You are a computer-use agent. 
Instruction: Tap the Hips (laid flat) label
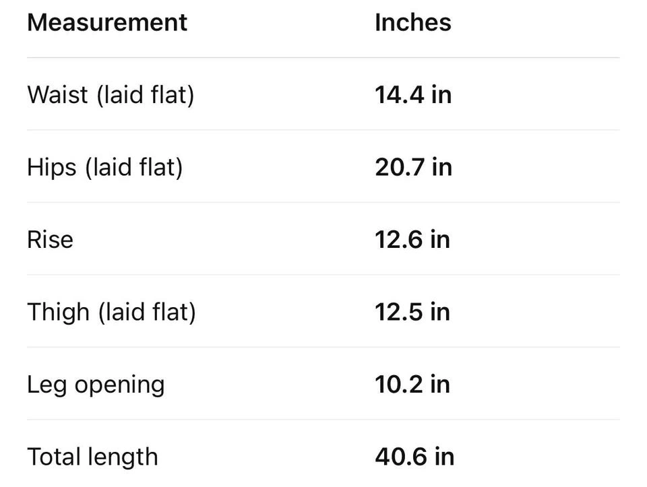point(105,168)
